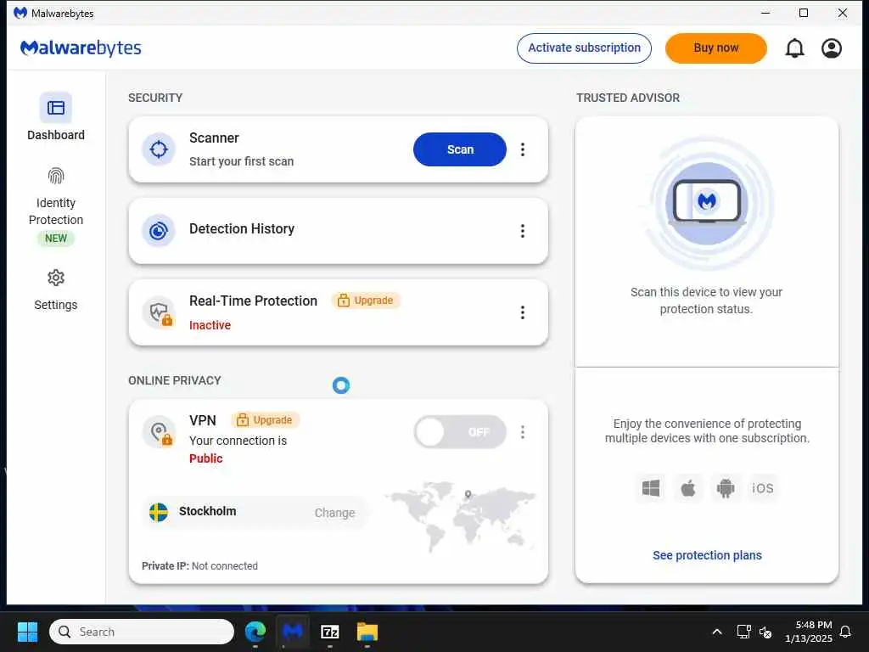Click the network status tray icon

pyautogui.click(x=743, y=632)
